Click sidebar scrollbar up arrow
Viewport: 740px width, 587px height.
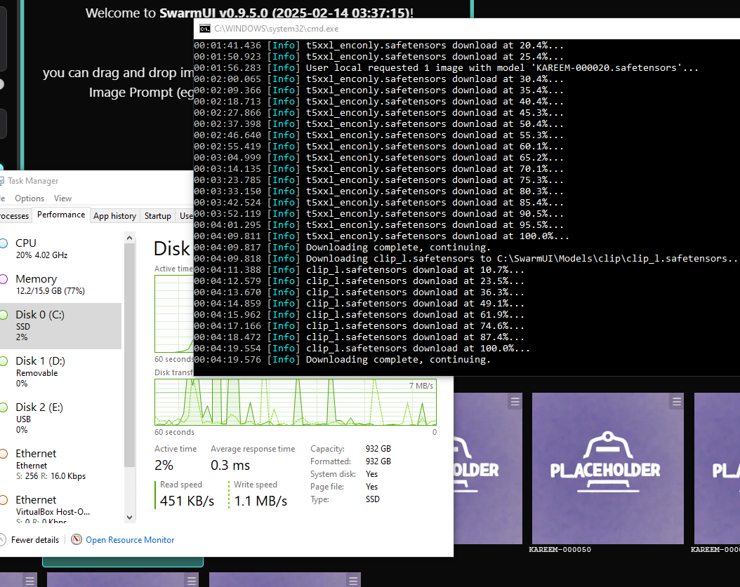click(130, 238)
